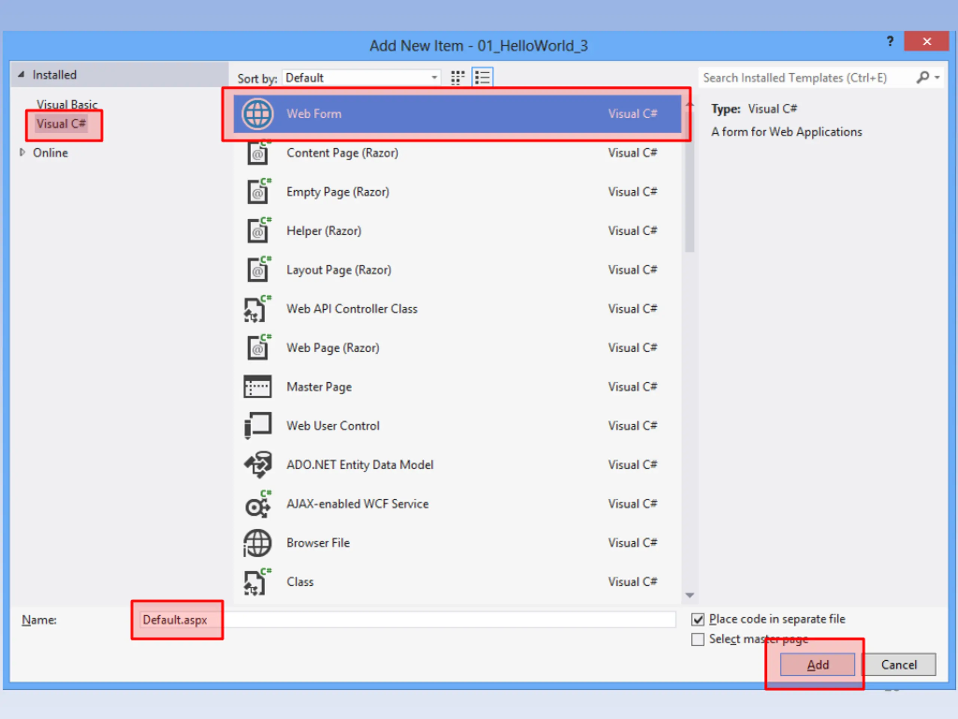Click the Web User Control icon
This screenshot has width=958, height=719.
tap(258, 425)
